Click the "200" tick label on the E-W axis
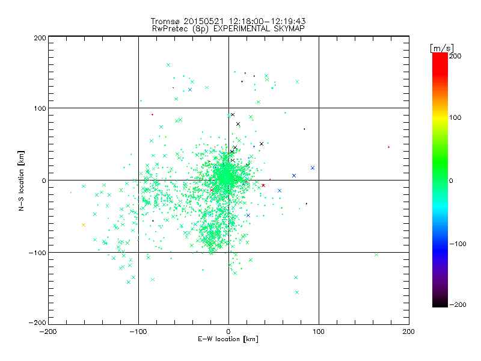 click(409, 332)
